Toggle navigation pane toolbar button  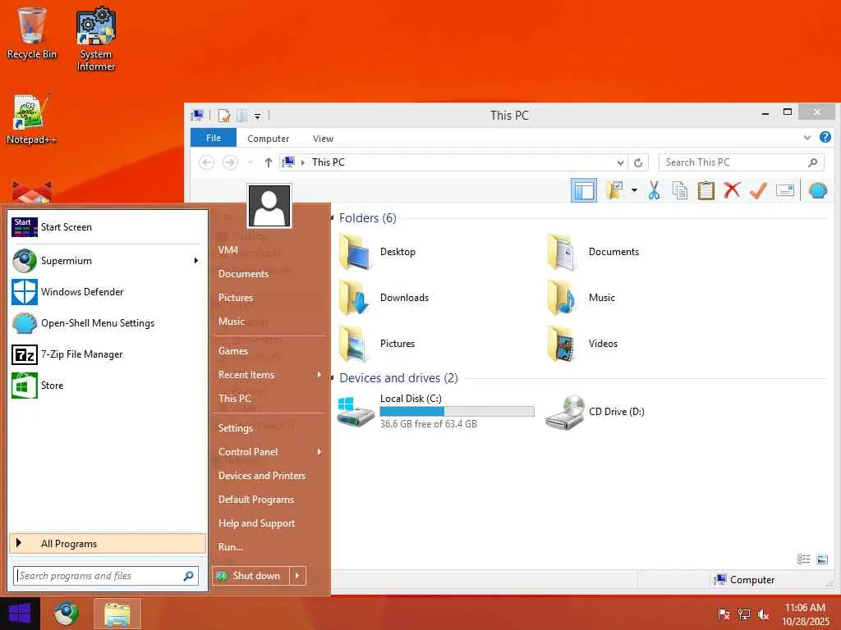click(584, 190)
